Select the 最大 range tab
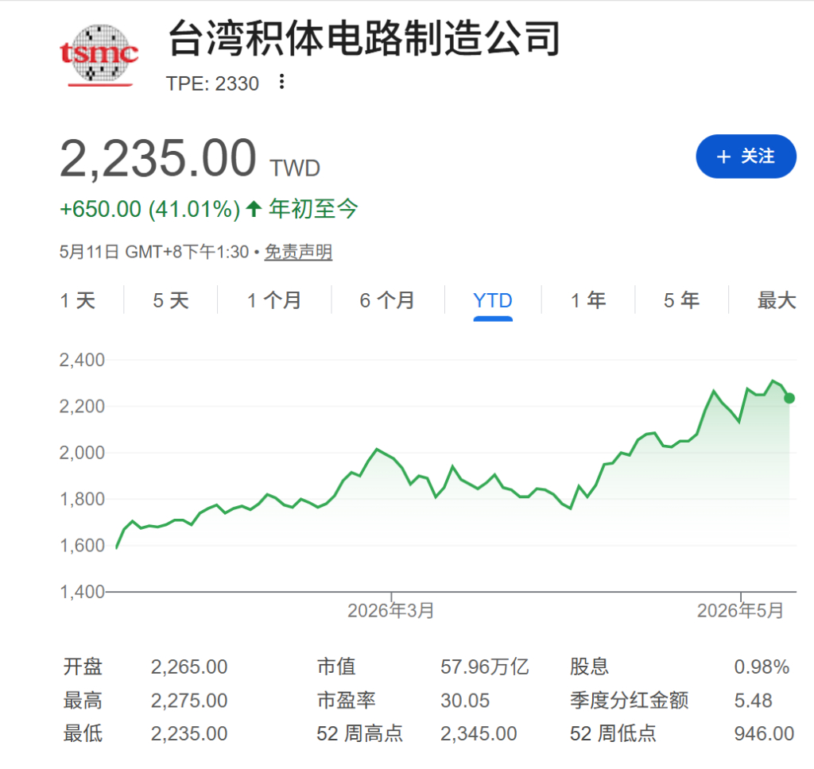The image size is (814, 769). [777, 300]
